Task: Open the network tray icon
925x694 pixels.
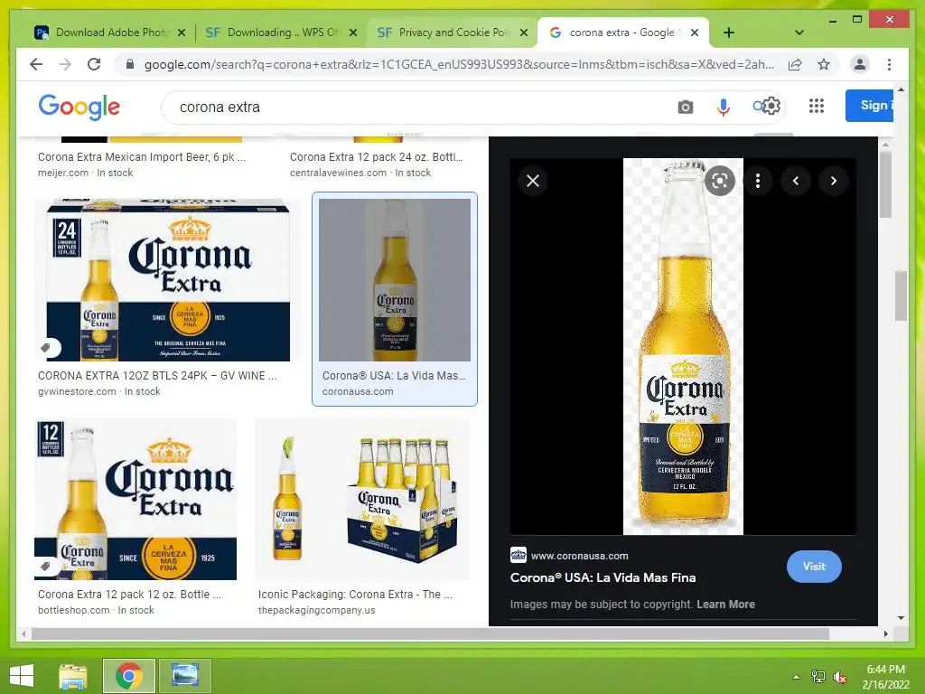Action: pos(818,677)
